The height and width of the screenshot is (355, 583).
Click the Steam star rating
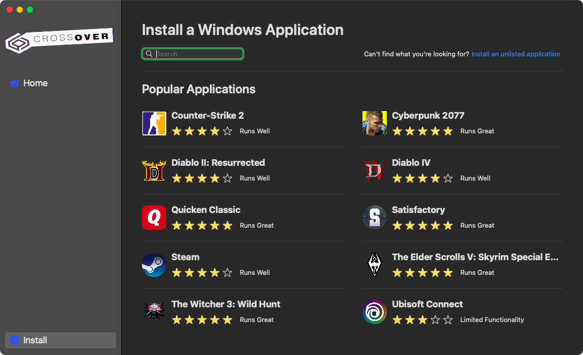(x=202, y=273)
